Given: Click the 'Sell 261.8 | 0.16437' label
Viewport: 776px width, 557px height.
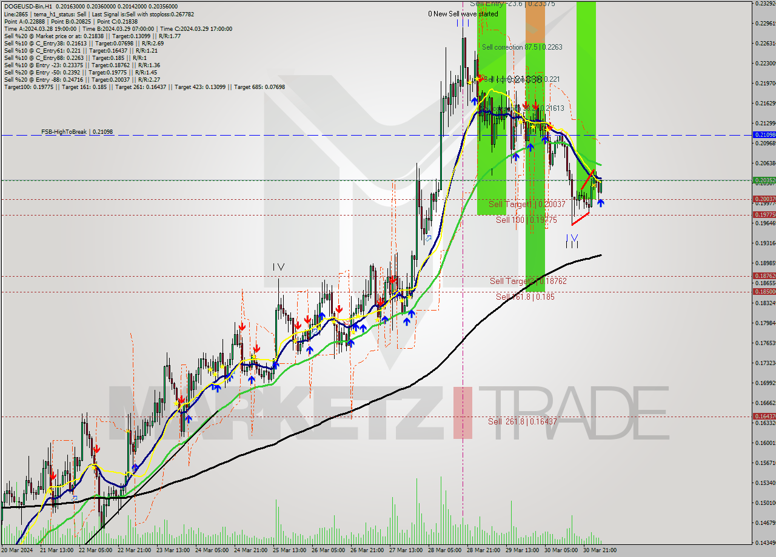Looking at the screenshot, I should pyautogui.click(x=522, y=421).
